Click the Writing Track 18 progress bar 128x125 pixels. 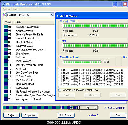tap(95, 26)
